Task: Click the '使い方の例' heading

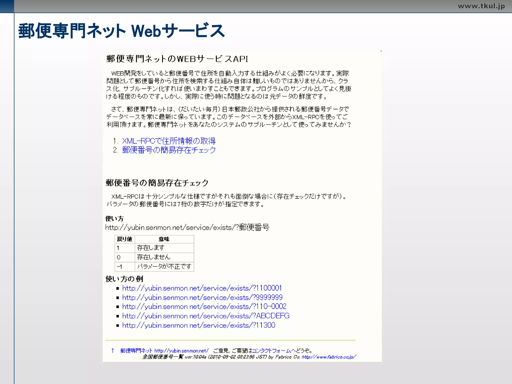Action: point(124,279)
